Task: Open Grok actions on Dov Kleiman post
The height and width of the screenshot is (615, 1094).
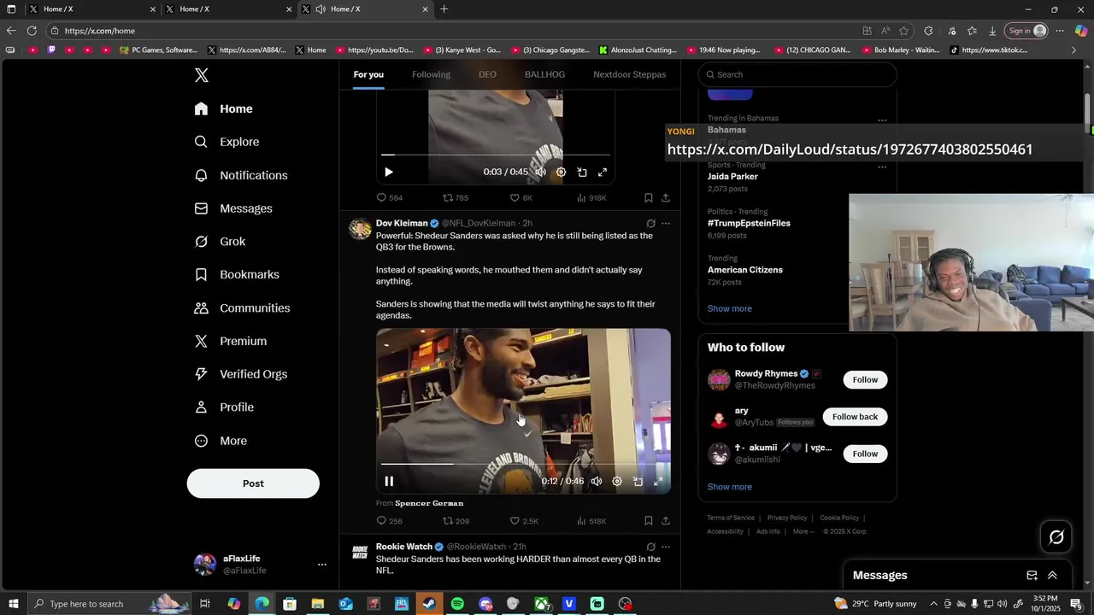Action: [650, 224]
